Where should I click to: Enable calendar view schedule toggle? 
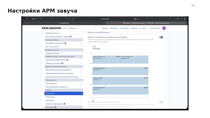pyautogui.click(x=161, y=37)
